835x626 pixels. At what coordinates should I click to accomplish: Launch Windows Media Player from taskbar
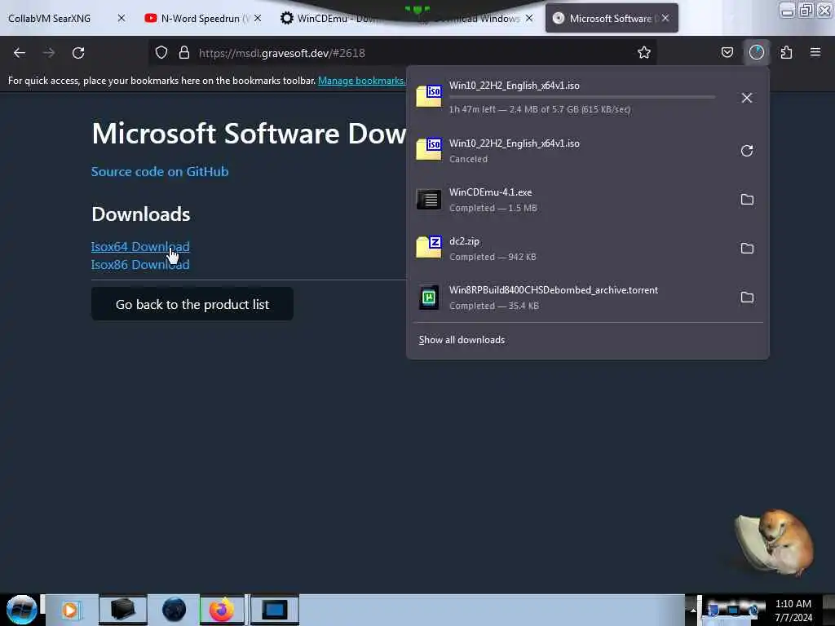(x=70, y=610)
